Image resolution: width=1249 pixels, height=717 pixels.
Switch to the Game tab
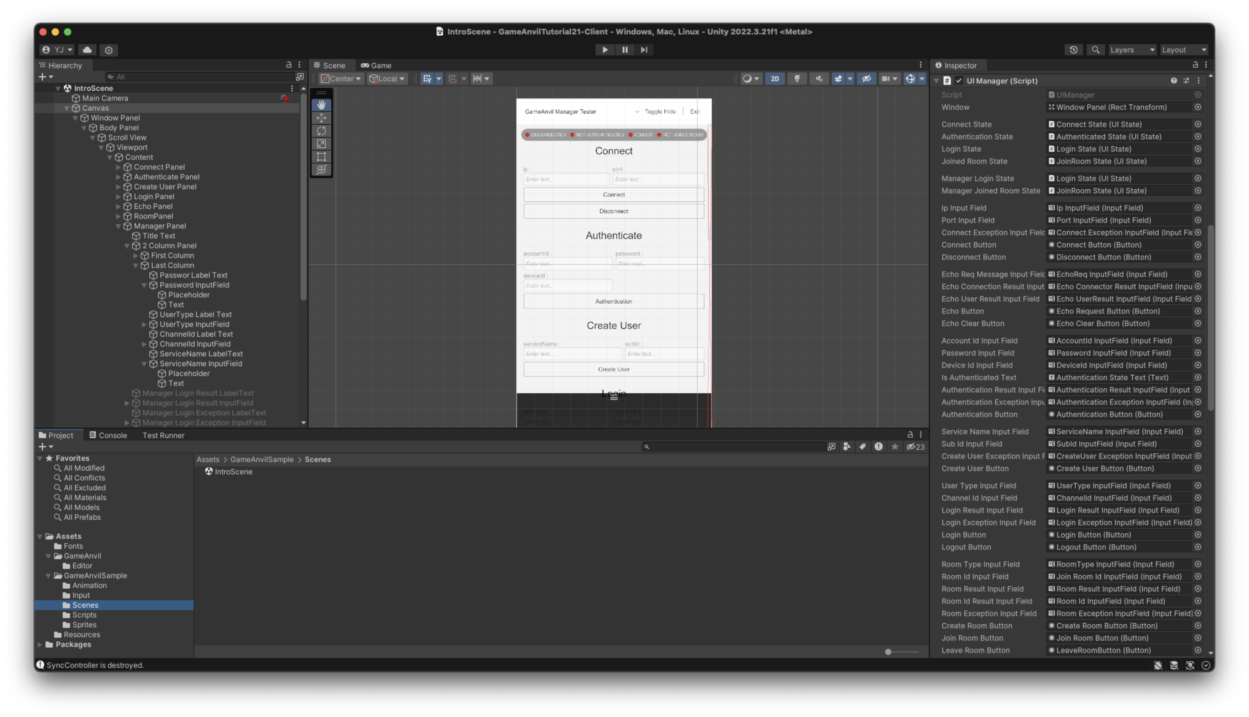[x=376, y=65]
